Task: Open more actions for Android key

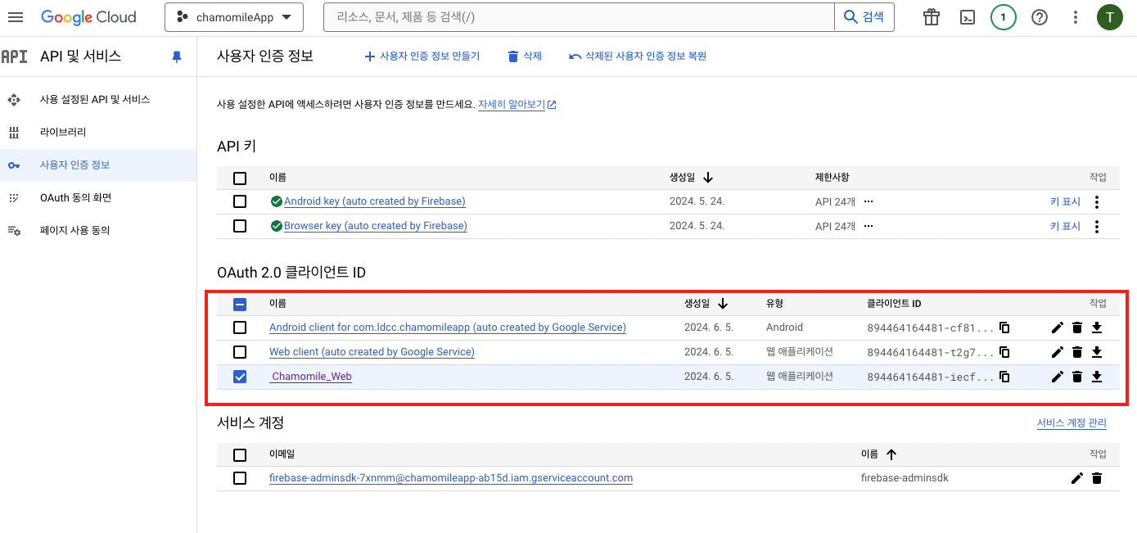Action: 1097,201
